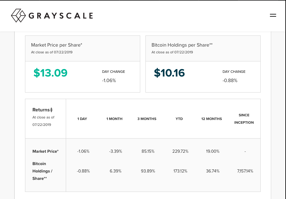Click the 3 MONTHS column header

click(x=147, y=119)
